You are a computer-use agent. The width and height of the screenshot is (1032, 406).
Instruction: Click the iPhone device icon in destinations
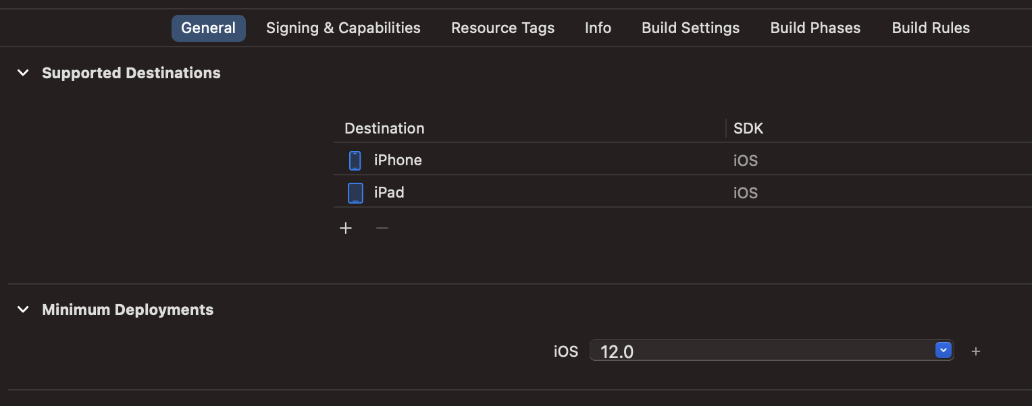tap(355, 161)
